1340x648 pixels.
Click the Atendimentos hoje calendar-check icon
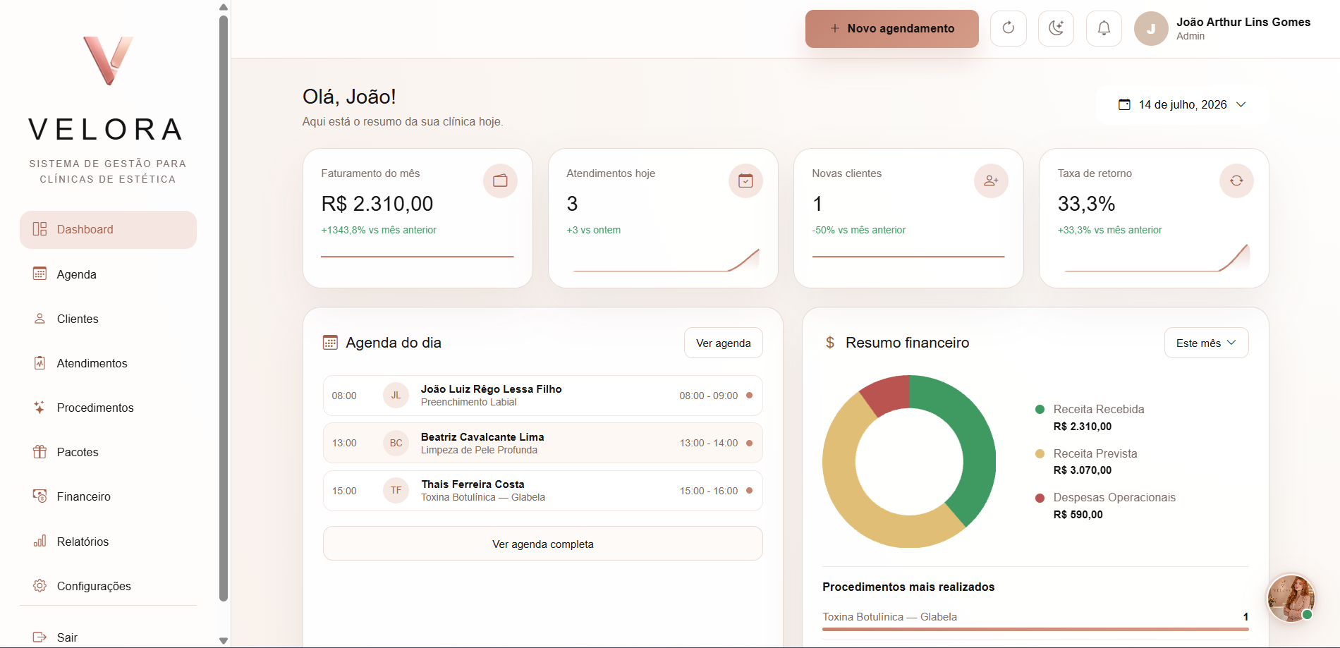(x=745, y=181)
